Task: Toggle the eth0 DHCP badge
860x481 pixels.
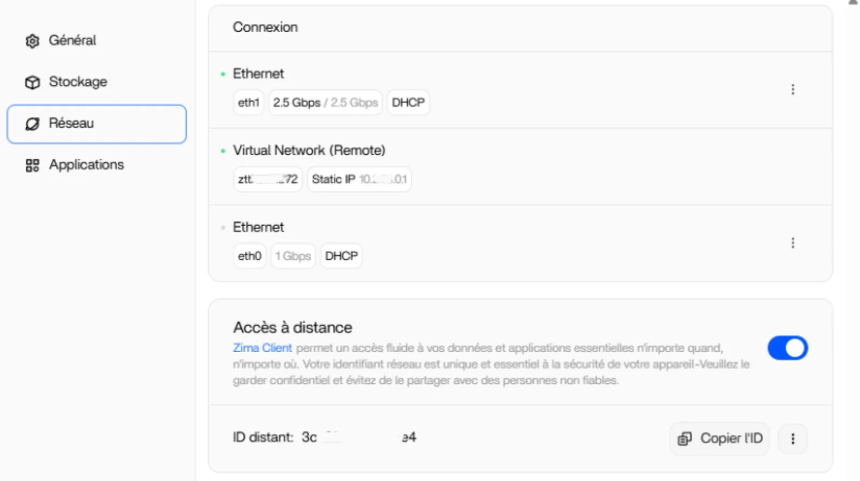Action: point(341,256)
